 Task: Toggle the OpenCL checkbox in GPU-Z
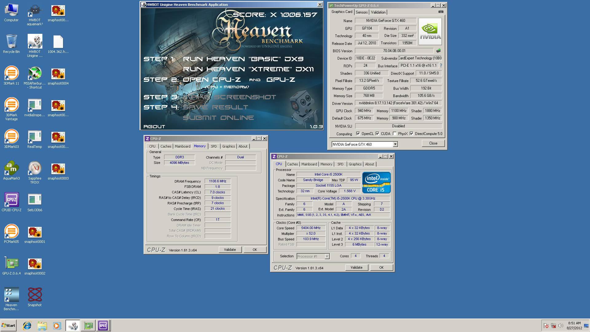coord(358,133)
